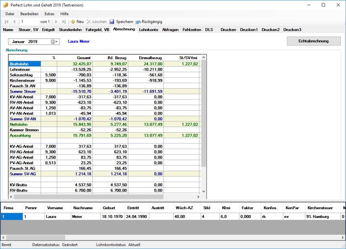Switch to the Name tab
The width and height of the screenshot is (346, 249).
[8, 29]
